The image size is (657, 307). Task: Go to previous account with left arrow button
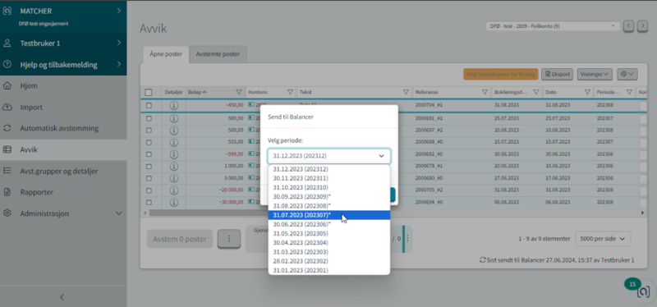click(628, 26)
